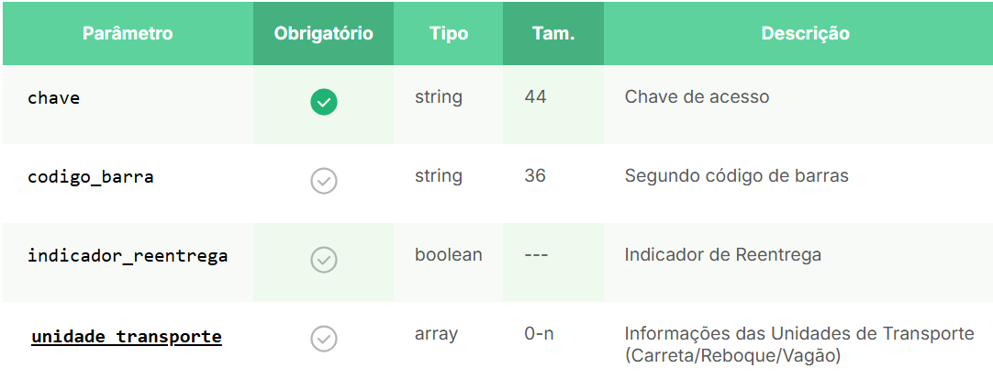
Task: Select the indicador_reentrega parameter name
Action: [x=128, y=256]
